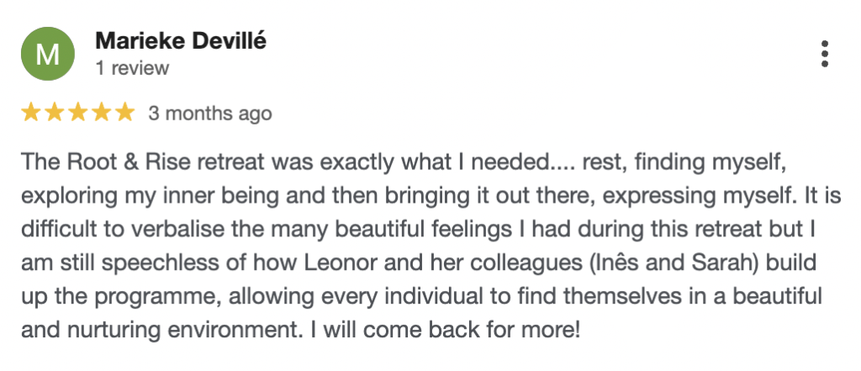Click the fifth and last rating star
This screenshot has height=371, width=861.
click(x=124, y=113)
